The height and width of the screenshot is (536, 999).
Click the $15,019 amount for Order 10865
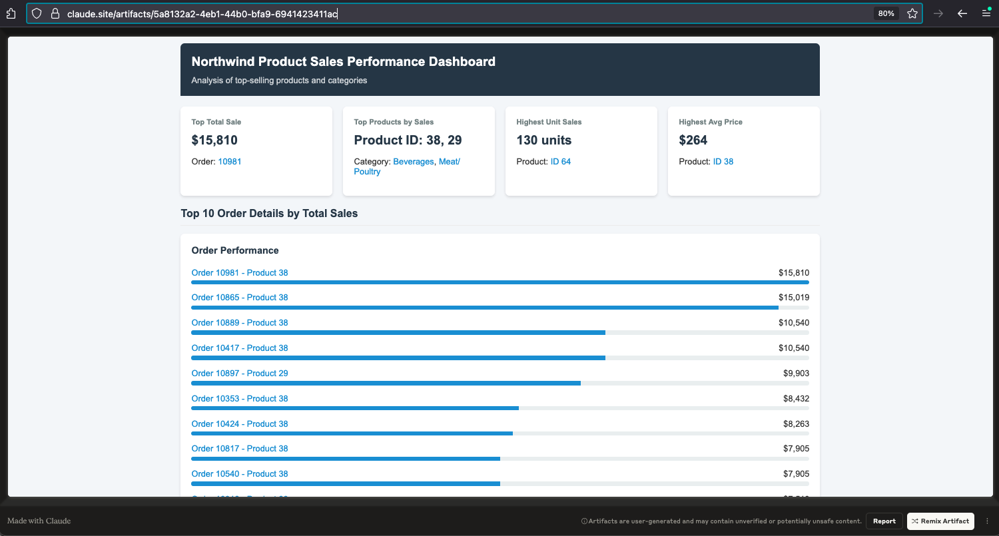point(794,298)
